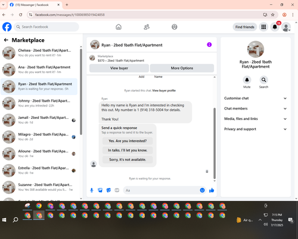This screenshot has height=239, width=298.
Task: Open install app icon in address bar
Action: (265, 15)
